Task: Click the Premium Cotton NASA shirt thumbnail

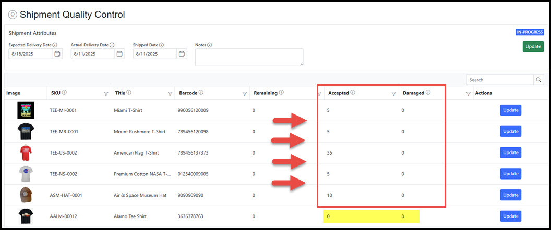Action: tap(25, 174)
